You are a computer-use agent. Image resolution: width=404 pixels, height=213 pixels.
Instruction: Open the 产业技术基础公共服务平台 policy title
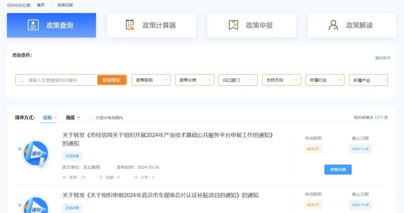tap(168, 139)
